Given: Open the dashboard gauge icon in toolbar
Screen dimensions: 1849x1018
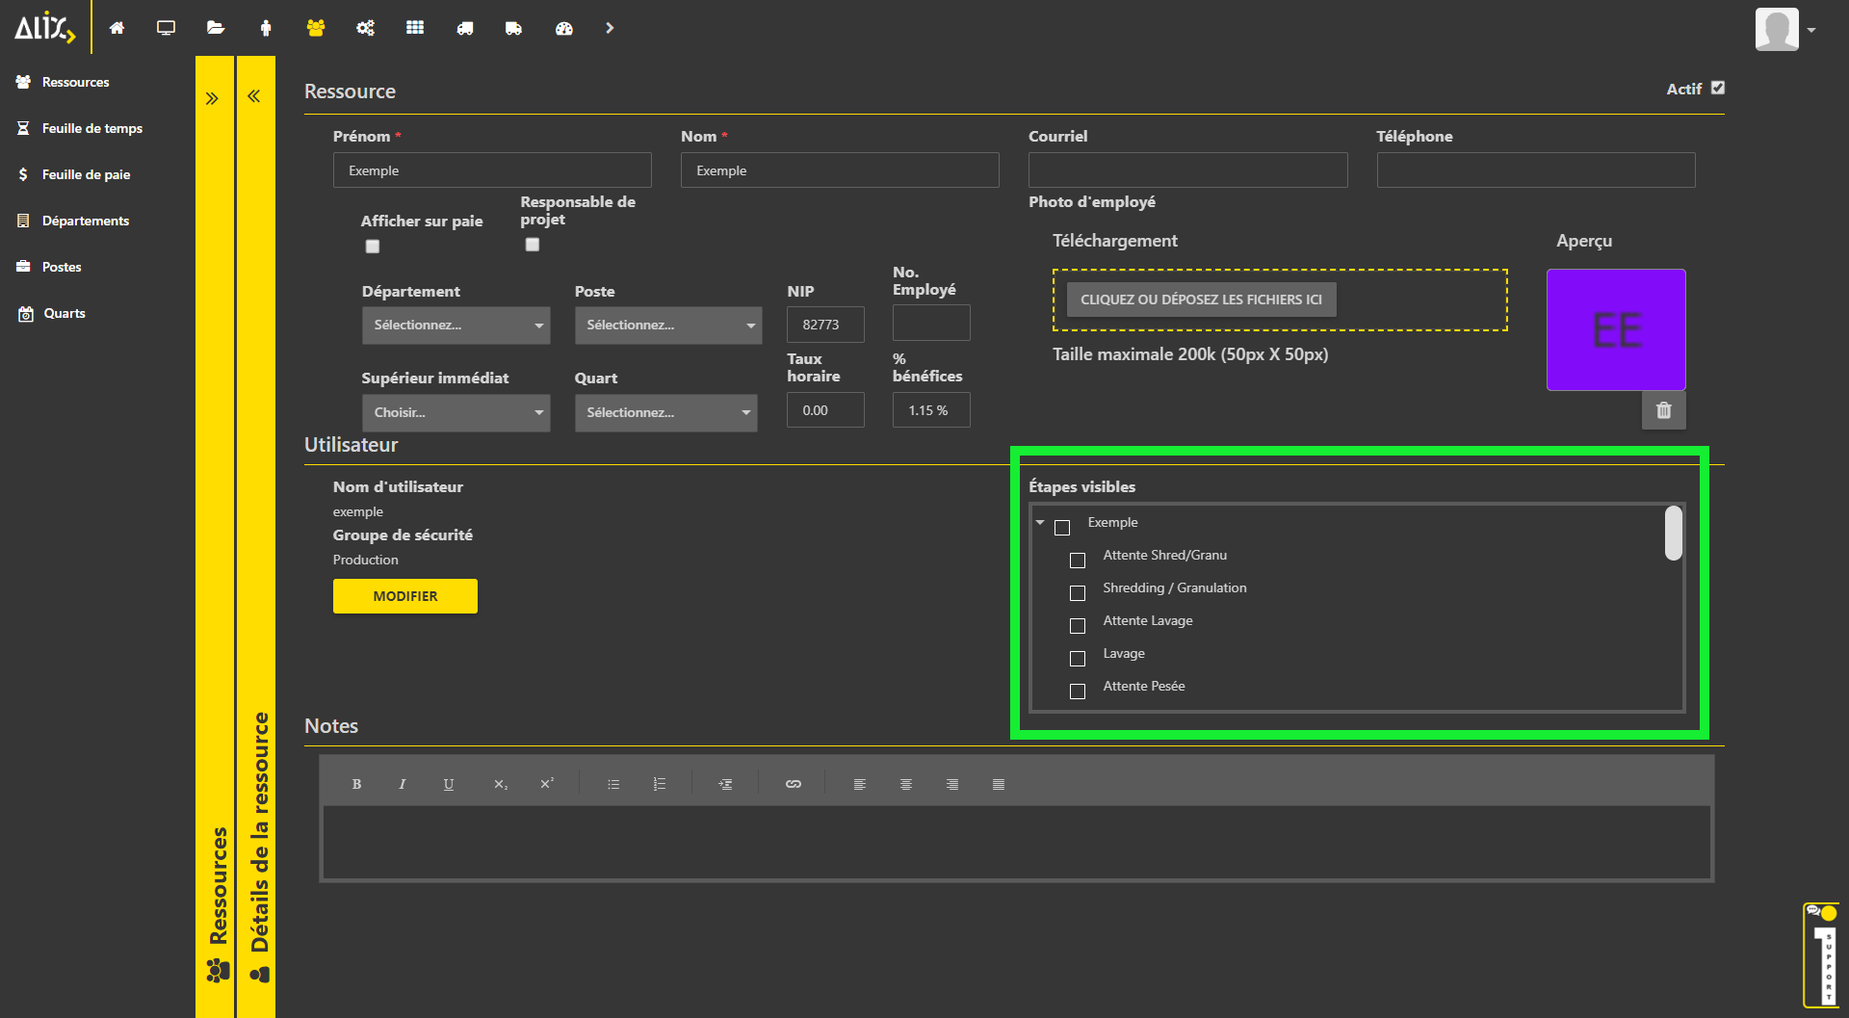Looking at the screenshot, I should tap(564, 28).
